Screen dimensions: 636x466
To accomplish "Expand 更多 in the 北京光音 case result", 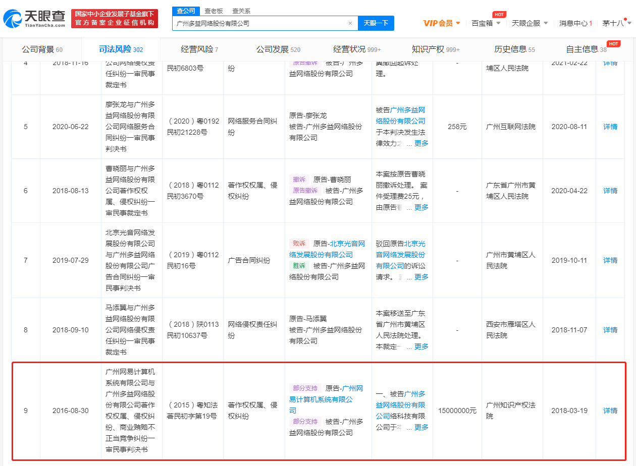I will (x=421, y=277).
